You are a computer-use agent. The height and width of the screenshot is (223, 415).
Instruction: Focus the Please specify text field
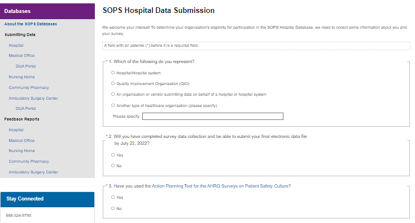(x=213, y=116)
